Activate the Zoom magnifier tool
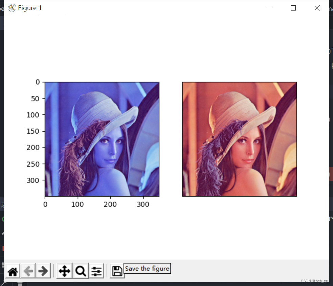 coord(81,271)
